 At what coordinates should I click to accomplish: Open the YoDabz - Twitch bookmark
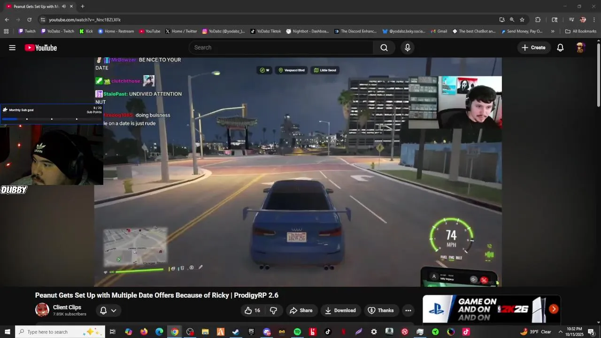pos(58,31)
